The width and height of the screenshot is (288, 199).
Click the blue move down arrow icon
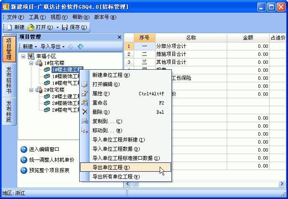pos(80,47)
